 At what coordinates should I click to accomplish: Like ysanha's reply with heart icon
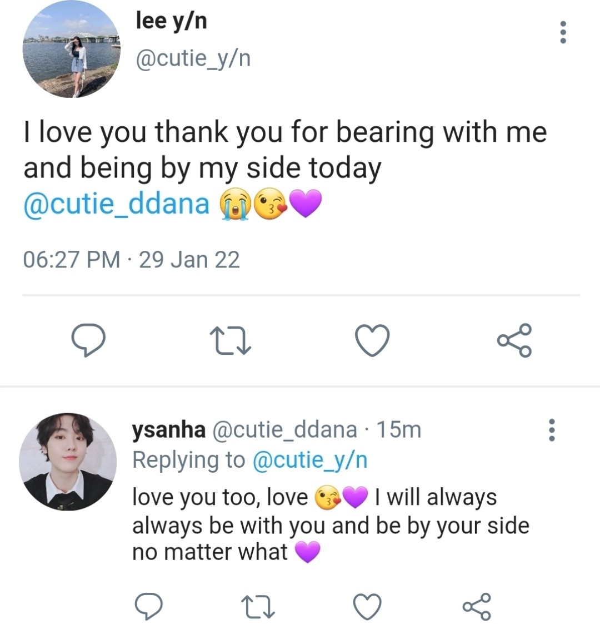pyautogui.click(x=367, y=606)
